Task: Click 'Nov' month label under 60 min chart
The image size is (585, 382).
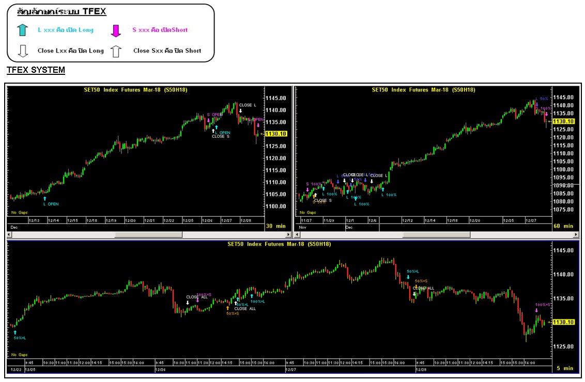Action: pyautogui.click(x=302, y=227)
